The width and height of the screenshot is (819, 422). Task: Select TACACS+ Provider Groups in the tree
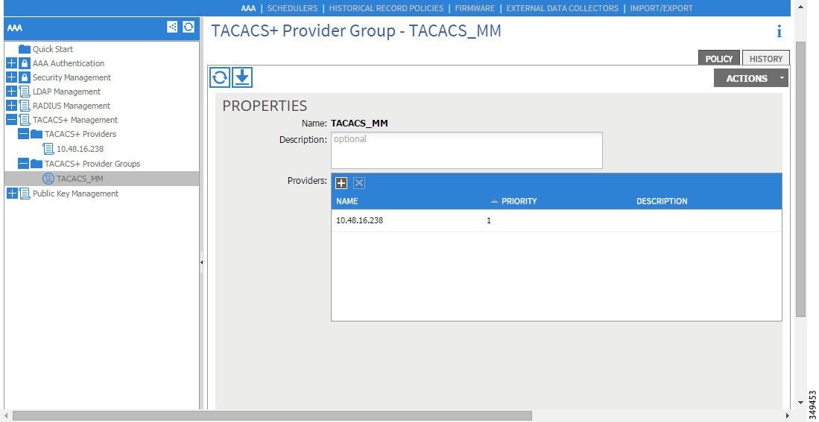coord(92,164)
